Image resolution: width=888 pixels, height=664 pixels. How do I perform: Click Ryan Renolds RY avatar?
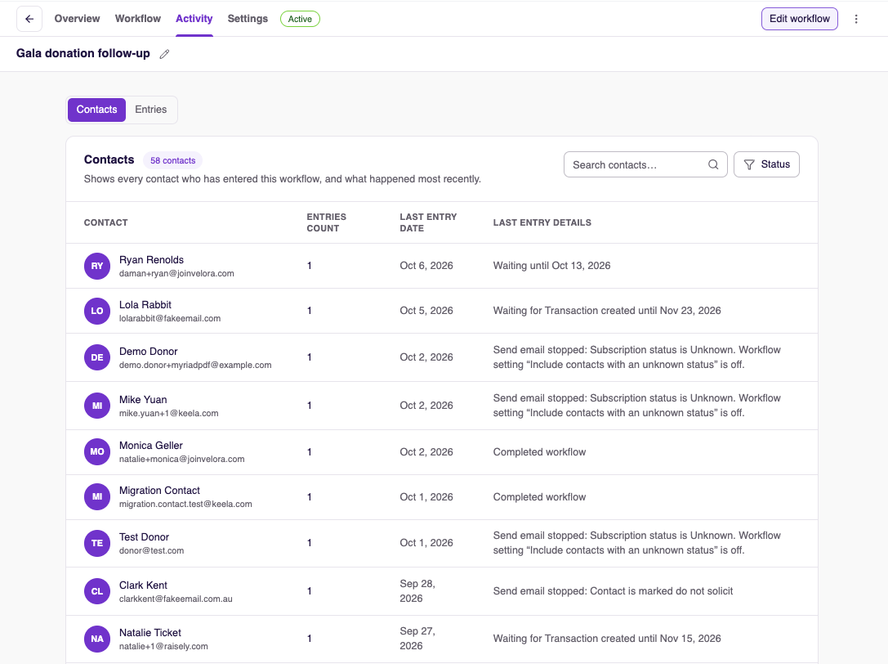pyautogui.click(x=97, y=266)
